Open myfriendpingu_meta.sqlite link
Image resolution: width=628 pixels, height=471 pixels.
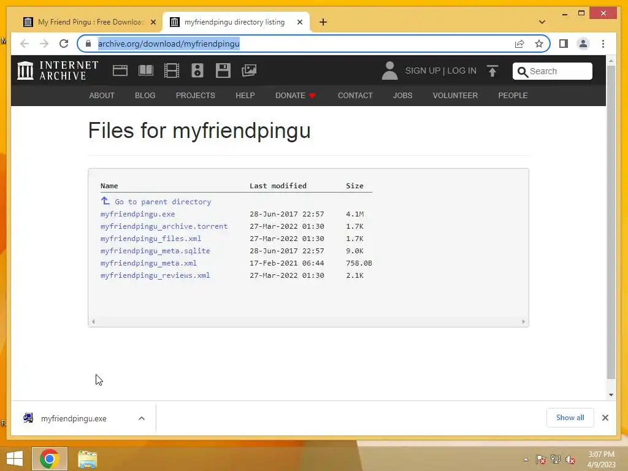(x=155, y=251)
